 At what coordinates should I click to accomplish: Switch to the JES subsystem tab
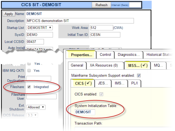pyautogui.click(x=103, y=83)
